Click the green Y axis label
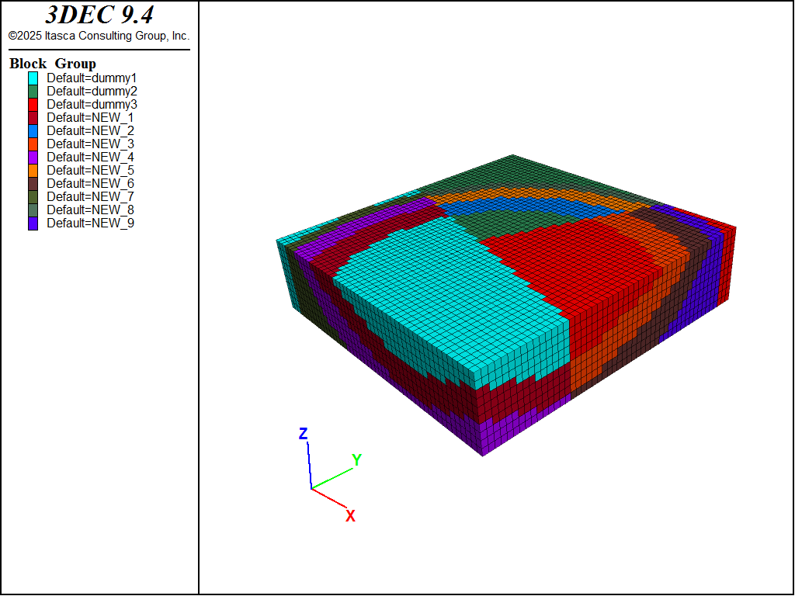Image resolution: width=795 pixels, height=596 pixels. pyautogui.click(x=356, y=460)
